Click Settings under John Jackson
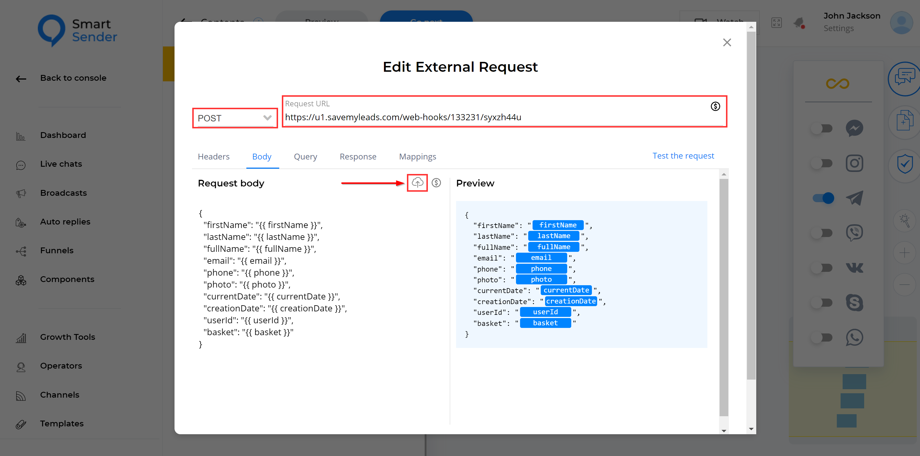The image size is (920, 456). 838,28
